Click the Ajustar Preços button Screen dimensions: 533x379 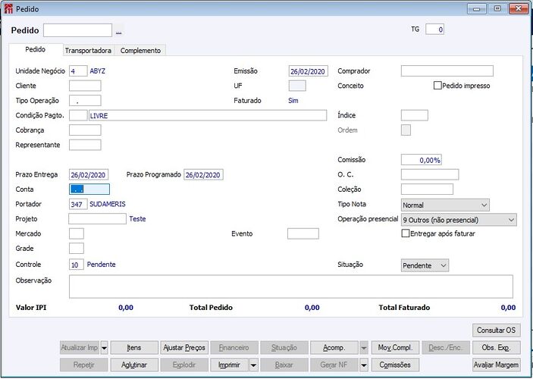tap(184, 348)
